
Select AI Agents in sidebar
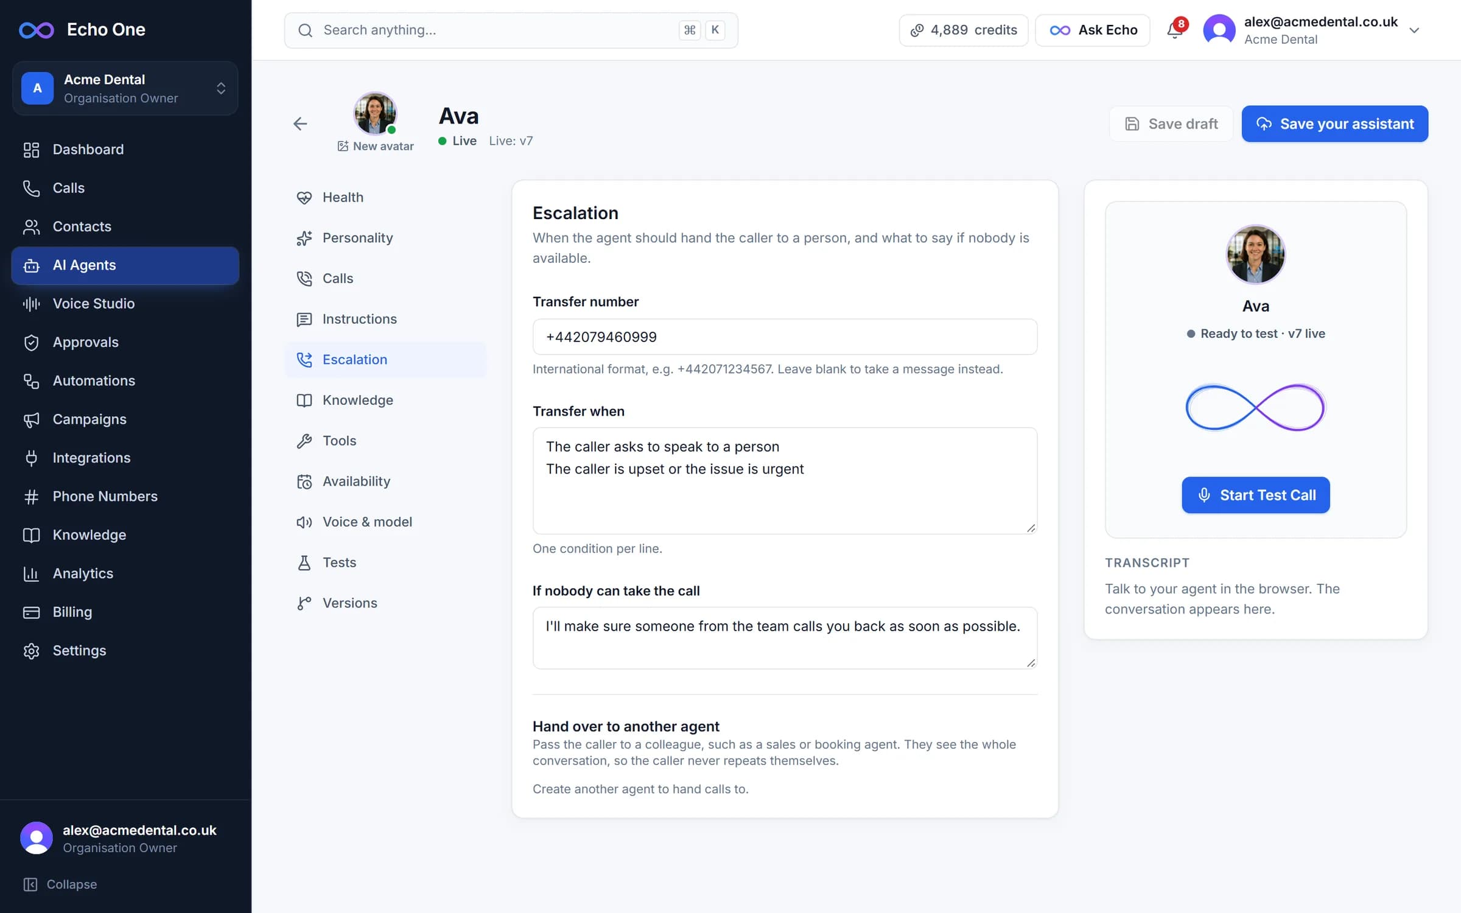(x=125, y=265)
